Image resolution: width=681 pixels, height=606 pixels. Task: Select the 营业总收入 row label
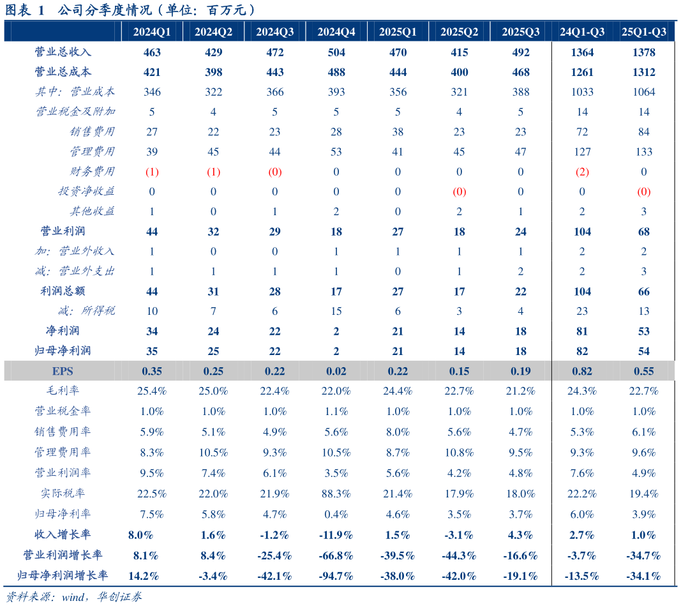[63, 52]
